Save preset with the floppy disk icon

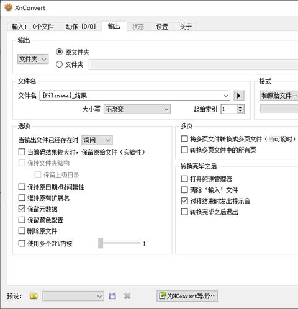(x=112, y=296)
